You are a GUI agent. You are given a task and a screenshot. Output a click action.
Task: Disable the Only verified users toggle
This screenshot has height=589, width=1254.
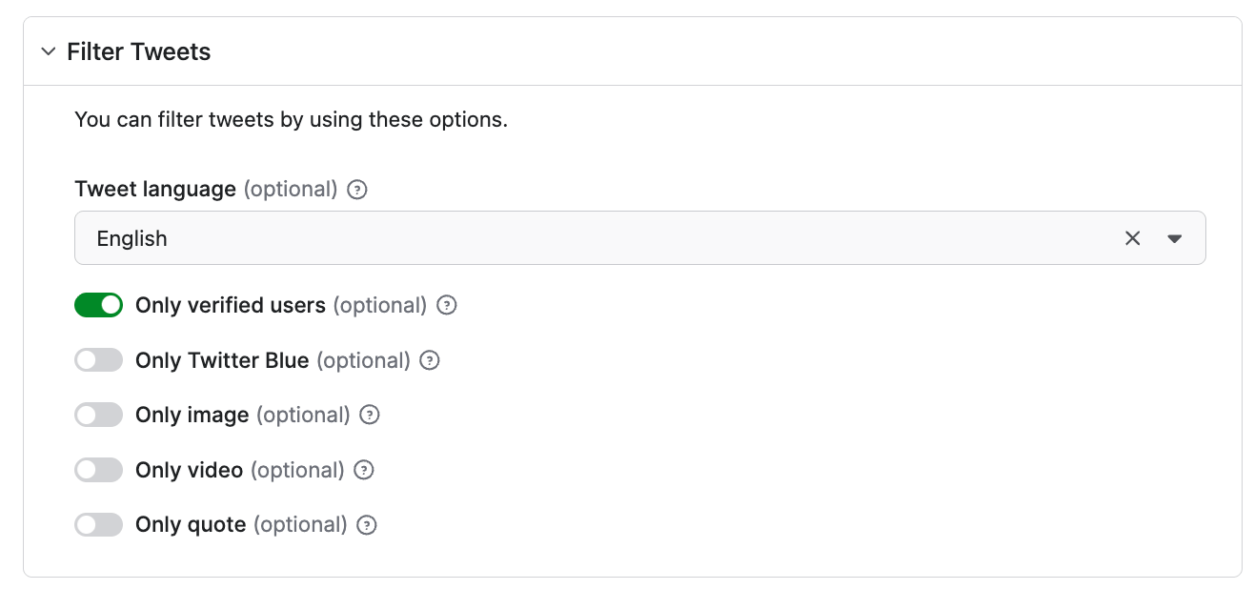click(98, 305)
